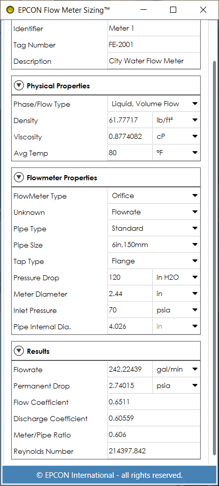Open the FlowMeter Type dropdown
Image resolution: width=219 pixels, height=486 pixels.
click(x=154, y=196)
